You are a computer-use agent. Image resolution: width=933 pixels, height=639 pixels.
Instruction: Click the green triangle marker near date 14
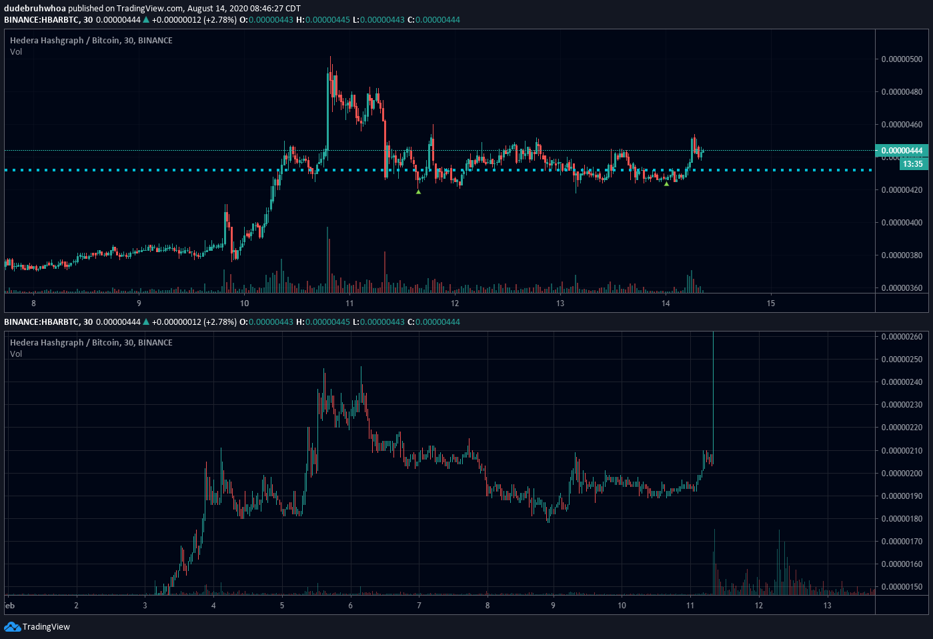[666, 183]
